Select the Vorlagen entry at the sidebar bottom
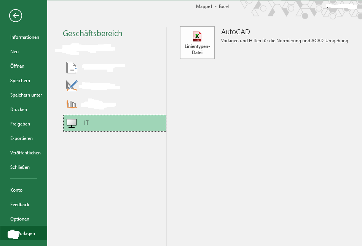Viewport: 362px width, 246px height. tap(24, 233)
